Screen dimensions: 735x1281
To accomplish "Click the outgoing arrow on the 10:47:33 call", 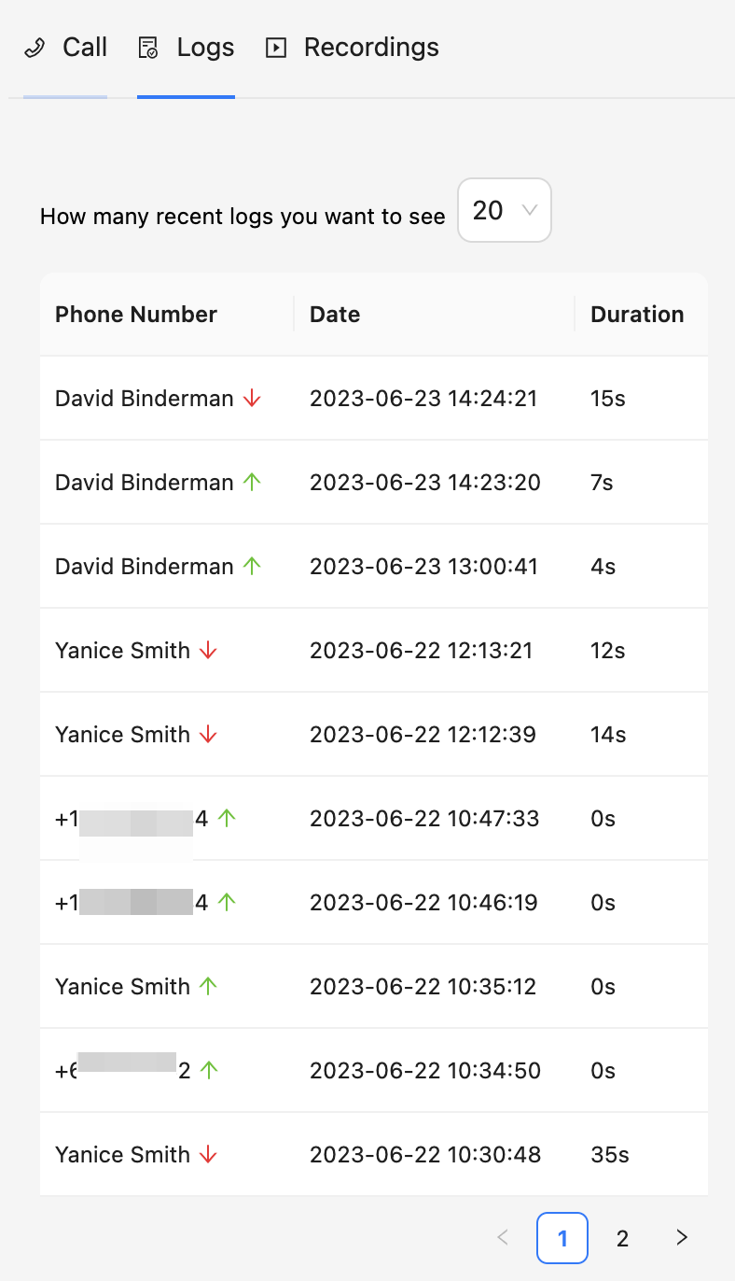I will [x=227, y=819].
